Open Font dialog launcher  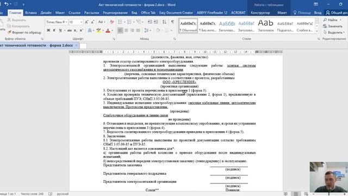coord(114,39)
